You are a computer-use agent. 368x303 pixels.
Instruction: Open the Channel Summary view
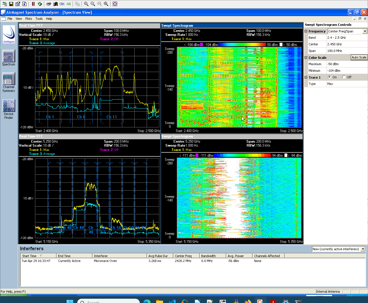point(9,82)
